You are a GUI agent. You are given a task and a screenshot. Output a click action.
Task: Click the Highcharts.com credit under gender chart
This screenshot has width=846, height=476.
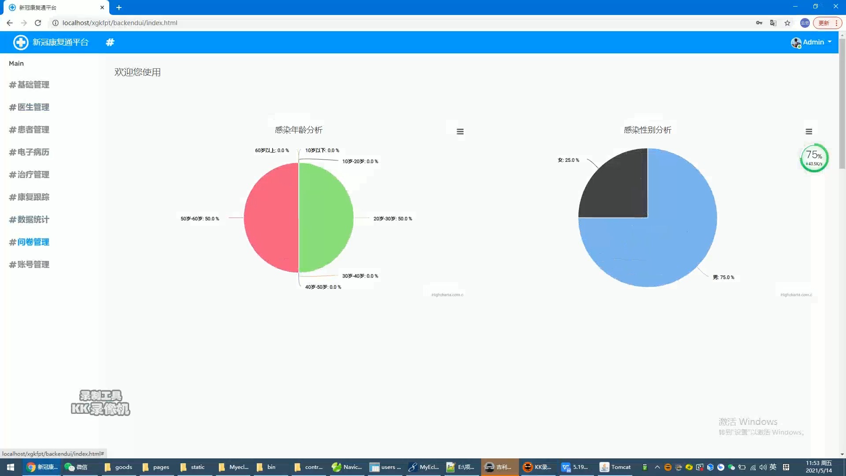pos(796,295)
